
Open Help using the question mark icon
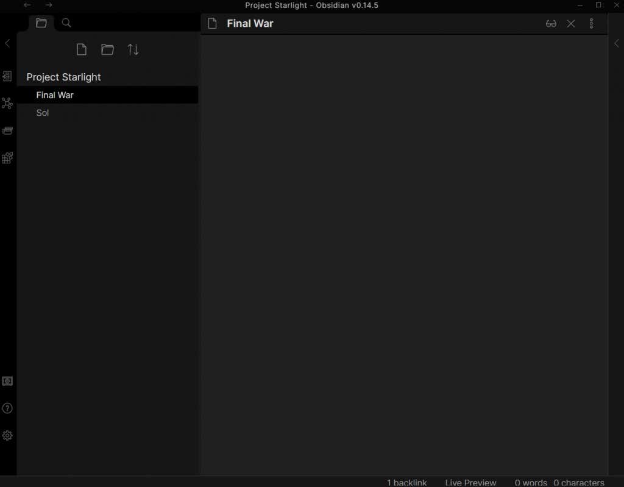7,408
